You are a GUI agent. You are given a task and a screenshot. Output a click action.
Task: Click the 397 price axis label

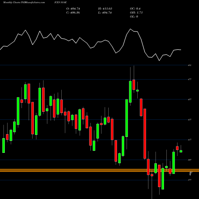pyautogui.click(x=190, y=160)
